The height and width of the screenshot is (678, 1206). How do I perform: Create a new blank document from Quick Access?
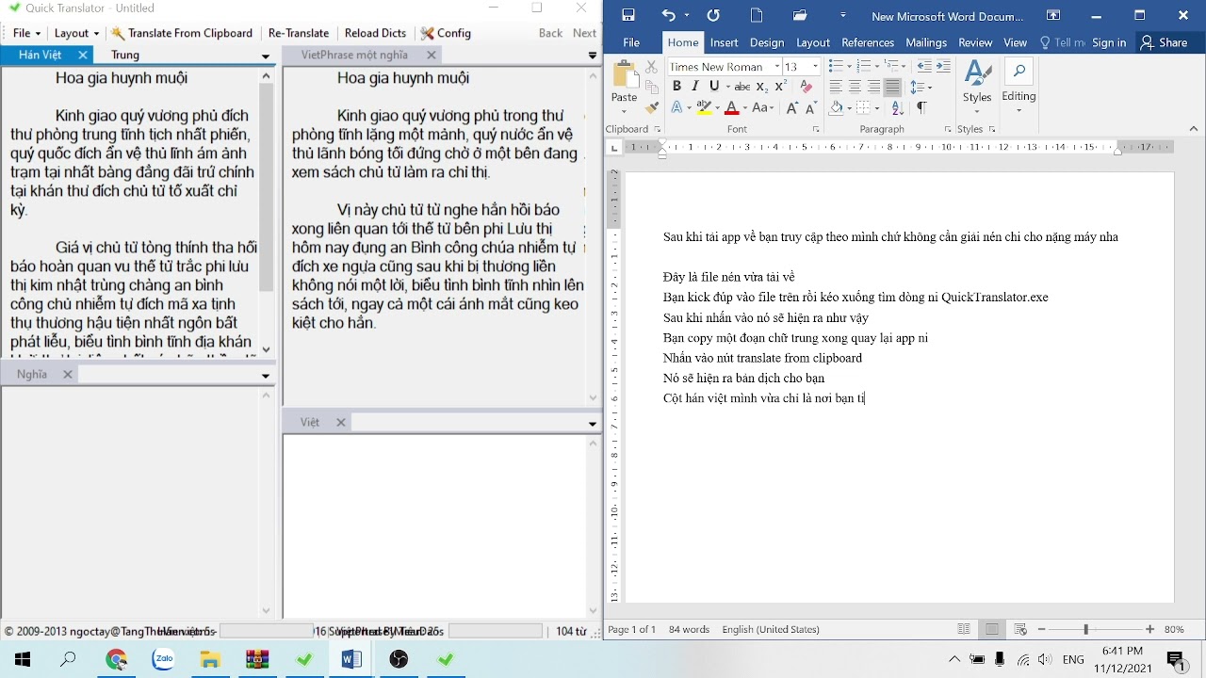pyautogui.click(x=757, y=15)
